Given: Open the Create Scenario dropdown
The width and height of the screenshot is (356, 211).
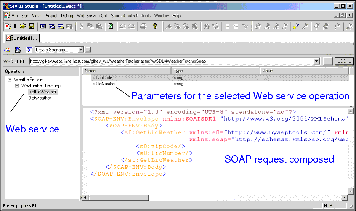Looking at the screenshot, I should tap(80, 50).
